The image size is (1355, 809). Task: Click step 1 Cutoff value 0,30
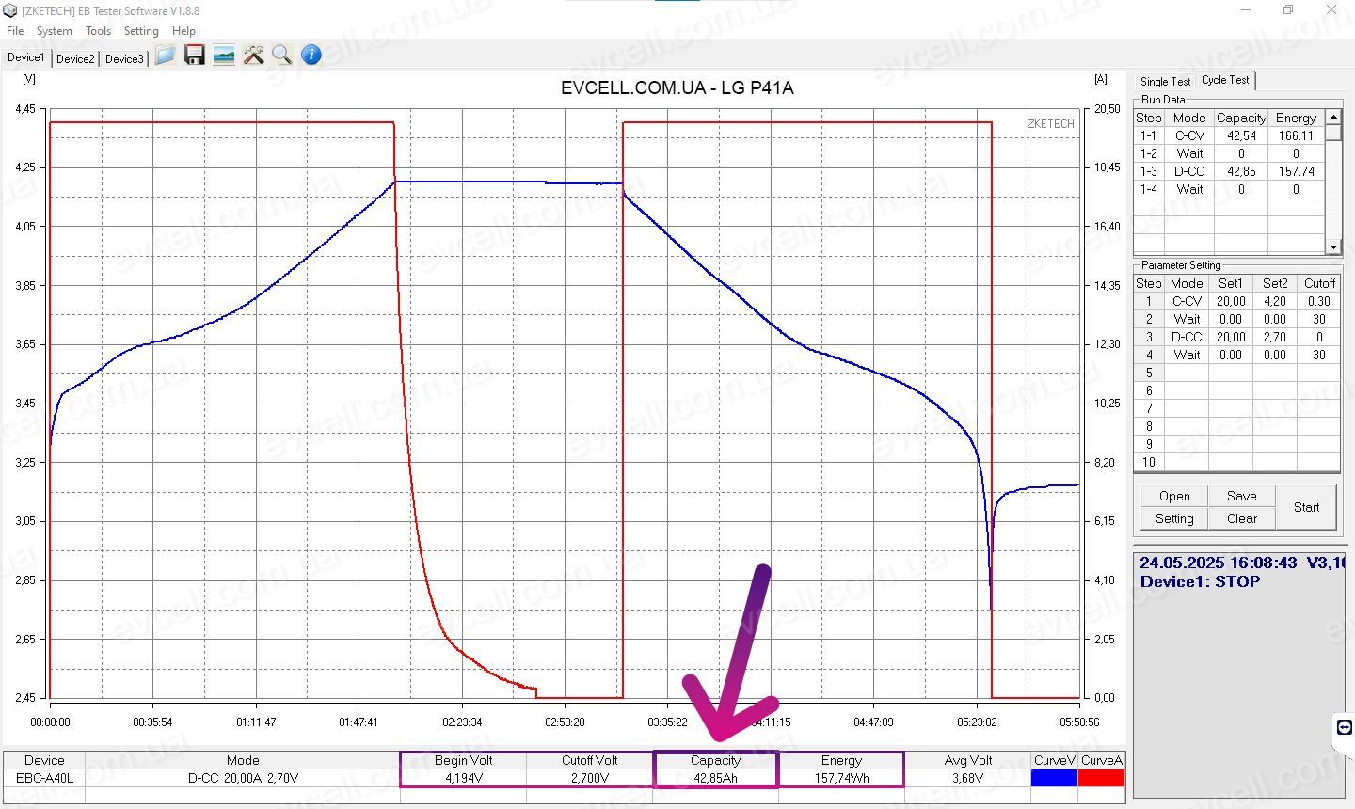(x=1318, y=301)
